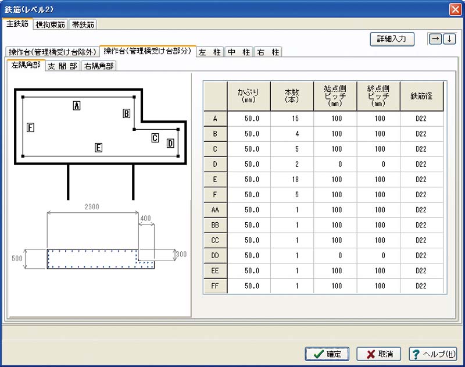Close the 鉄筋(レベル2) dialog
This screenshot has height=367, width=465.
point(455,9)
